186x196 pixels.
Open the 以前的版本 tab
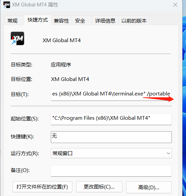(134, 21)
